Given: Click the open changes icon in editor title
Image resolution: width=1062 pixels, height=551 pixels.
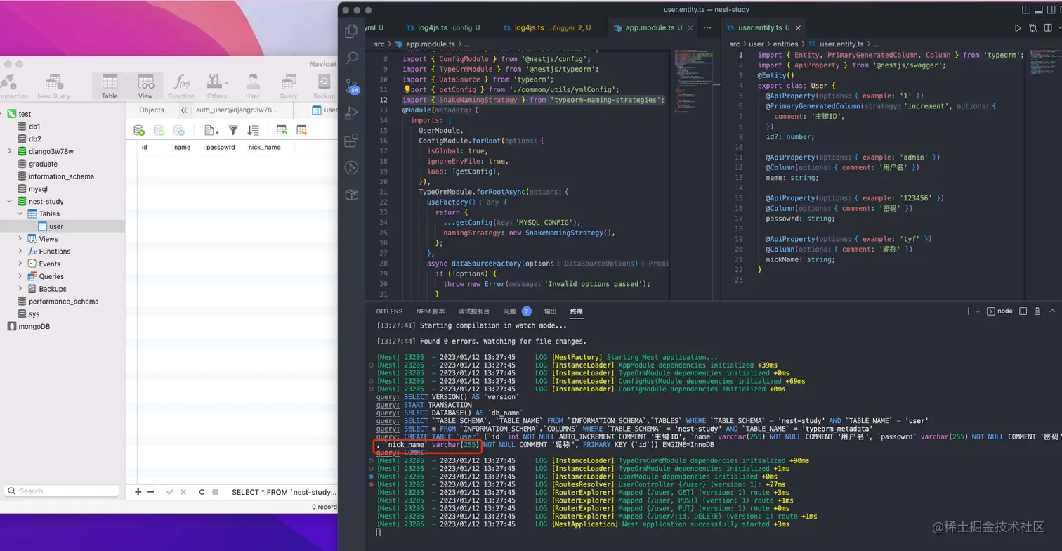Looking at the screenshot, I should 1032,28.
